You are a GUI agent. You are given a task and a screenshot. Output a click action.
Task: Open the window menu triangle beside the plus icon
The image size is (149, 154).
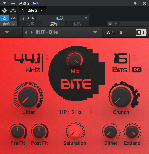(4, 3)
